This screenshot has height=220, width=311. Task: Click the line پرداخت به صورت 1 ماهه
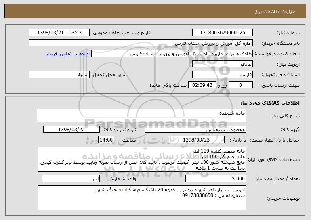220,168
